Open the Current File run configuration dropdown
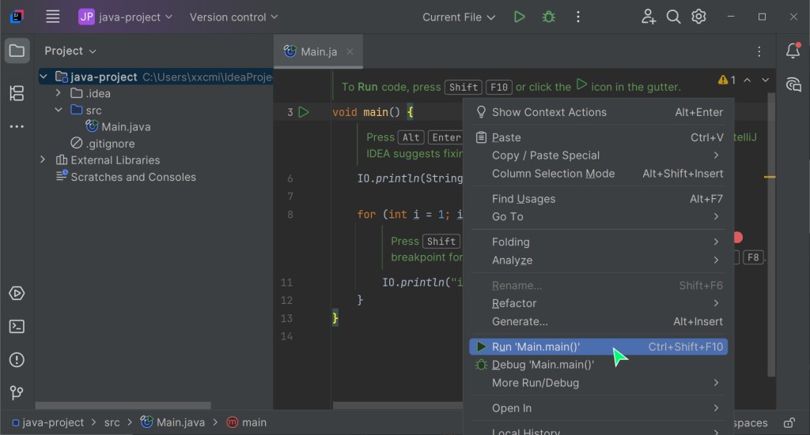The width and height of the screenshot is (810, 435). click(459, 17)
